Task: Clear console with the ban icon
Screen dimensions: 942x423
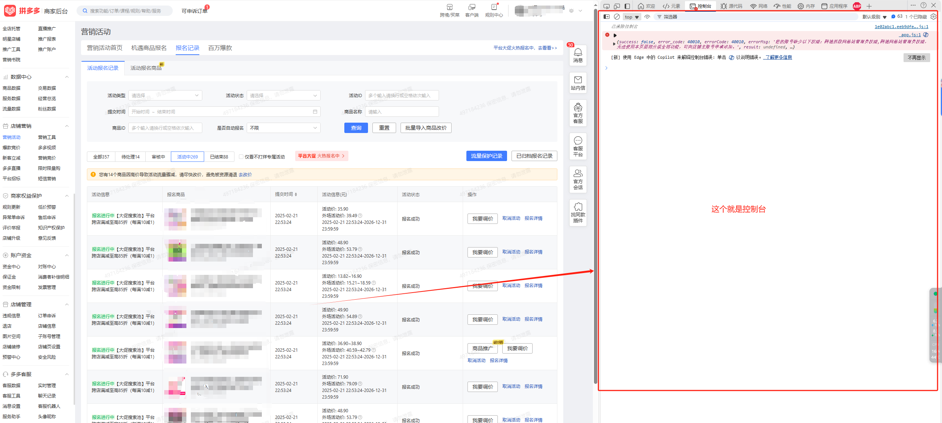Action: coord(617,17)
